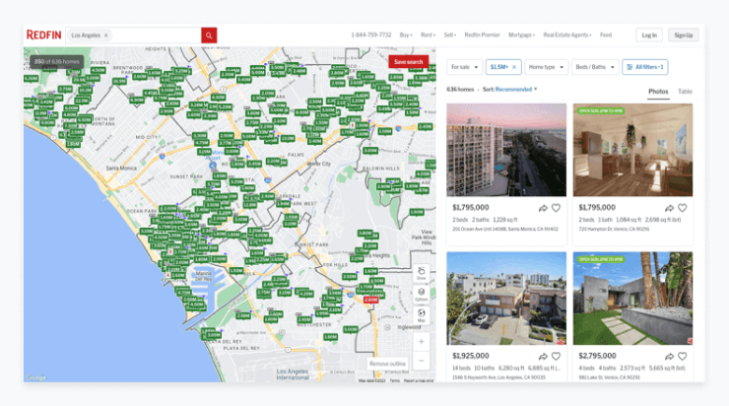Screen dimensions: 729x406
Task: Expand the Home type filter
Action: pyautogui.click(x=546, y=67)
